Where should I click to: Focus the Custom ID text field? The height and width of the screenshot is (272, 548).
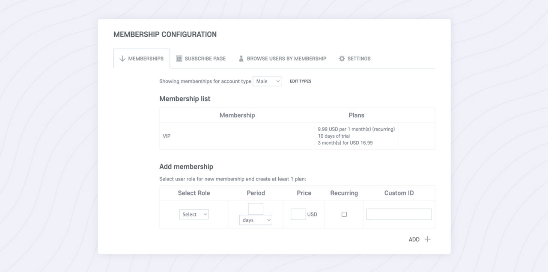point(399,214)
